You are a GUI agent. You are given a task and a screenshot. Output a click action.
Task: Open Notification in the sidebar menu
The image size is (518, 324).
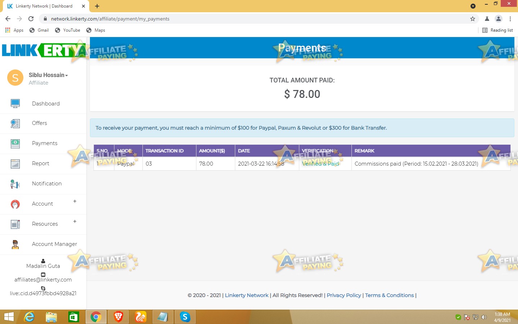[47, 184]
